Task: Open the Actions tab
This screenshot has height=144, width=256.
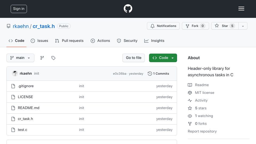Action: click(x=100, y=41)
